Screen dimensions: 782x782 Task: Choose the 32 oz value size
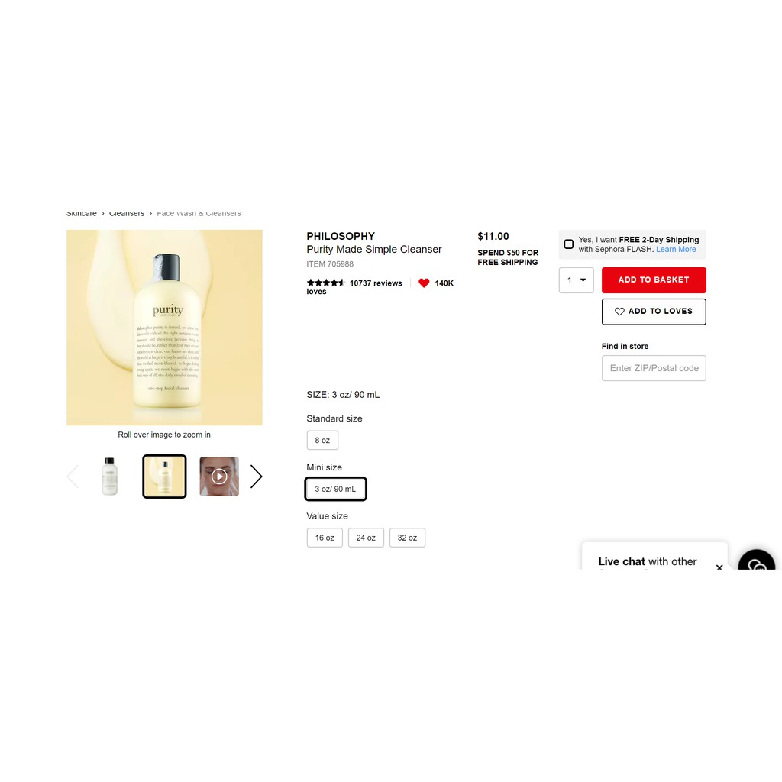tap(407, 538)
